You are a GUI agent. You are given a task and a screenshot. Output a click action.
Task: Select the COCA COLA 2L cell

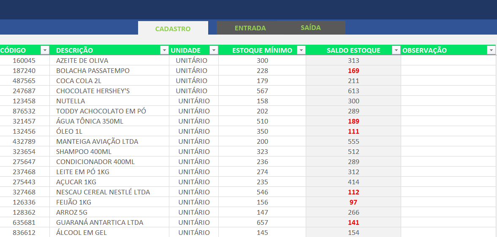[x=79, y=81]
